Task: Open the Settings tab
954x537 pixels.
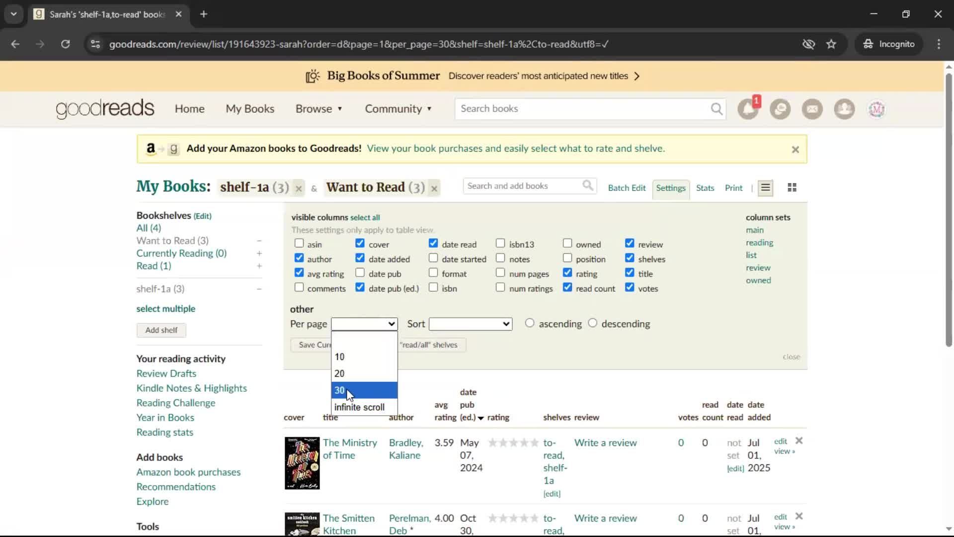Action: (671, 188)
